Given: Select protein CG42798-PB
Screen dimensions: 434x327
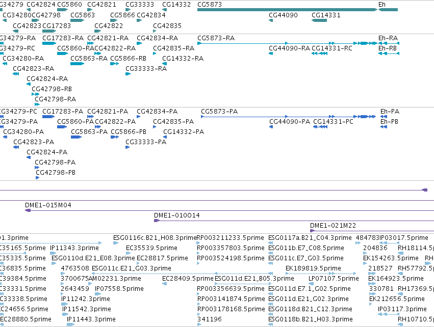Looking at the screenshot, I should [38, 178].
